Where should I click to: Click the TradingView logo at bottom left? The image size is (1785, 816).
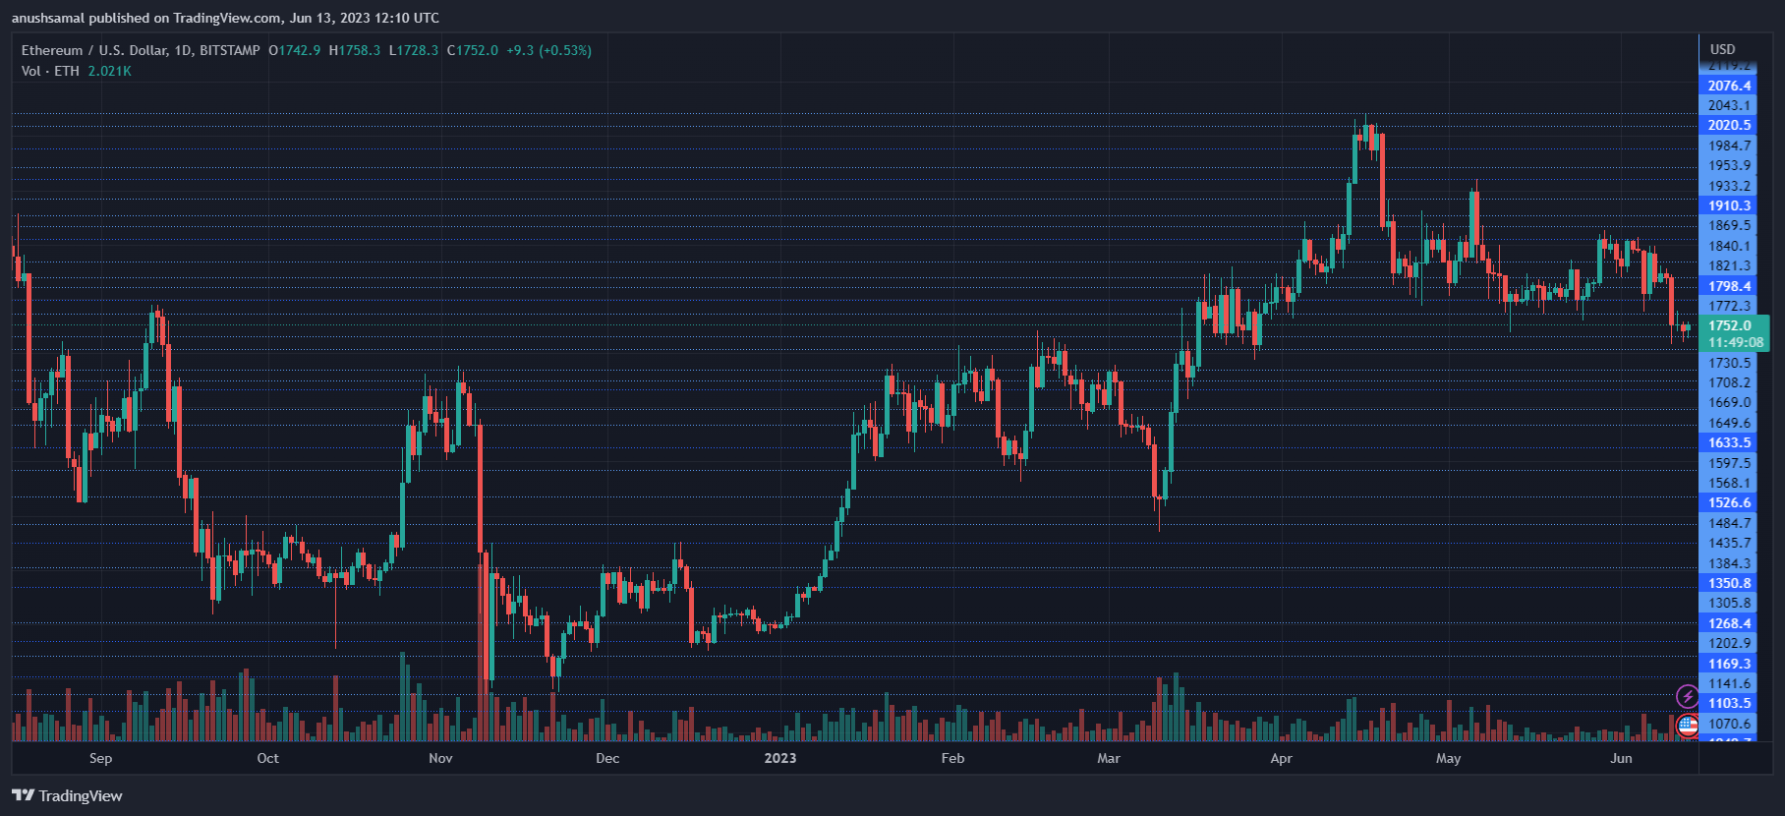pyautogui.click(x=67, y=795)
